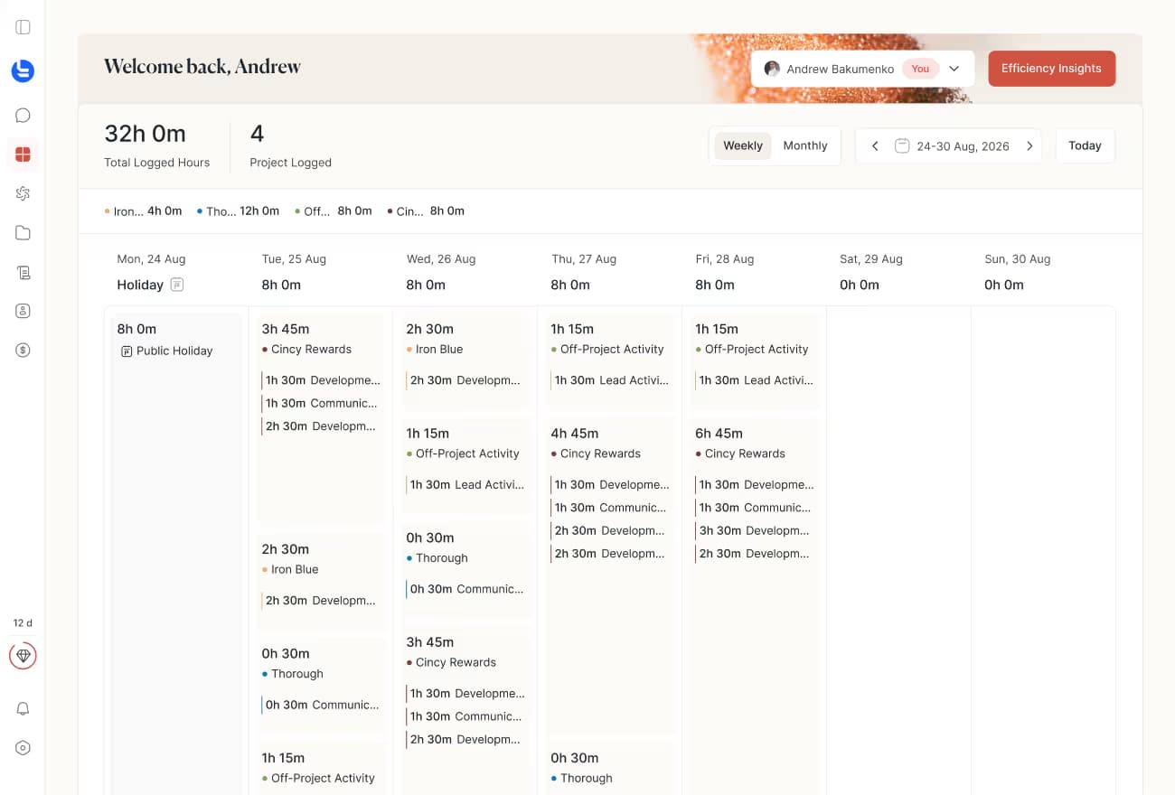Screen dimensions: 1175x795
Task: Switch to Monthly view
Action: coord(805,145)
